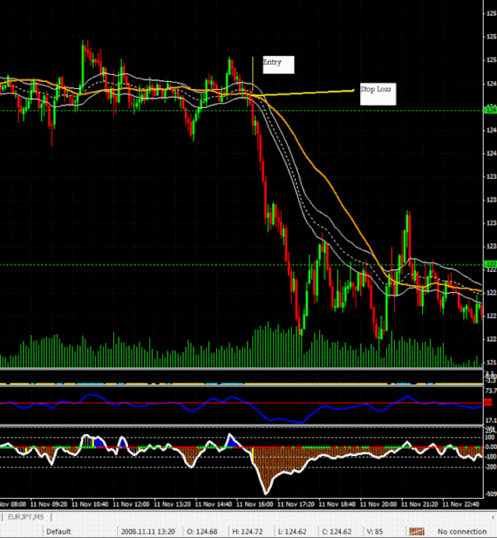The image size is (497, 538).
Task: Click the tab bar scroll arrow
Action: pyautogui.click(x=494, y=517)
